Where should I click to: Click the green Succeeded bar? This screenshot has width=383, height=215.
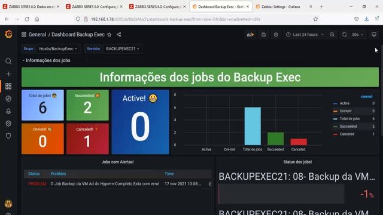point(275,139)
